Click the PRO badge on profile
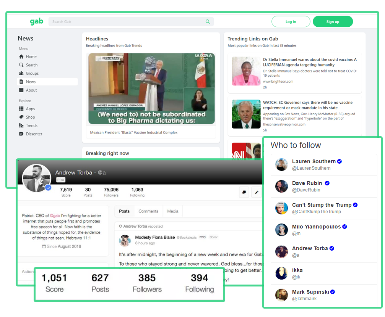Image resolution: width=385 pixels, height=317 pixels. point(61,180)
